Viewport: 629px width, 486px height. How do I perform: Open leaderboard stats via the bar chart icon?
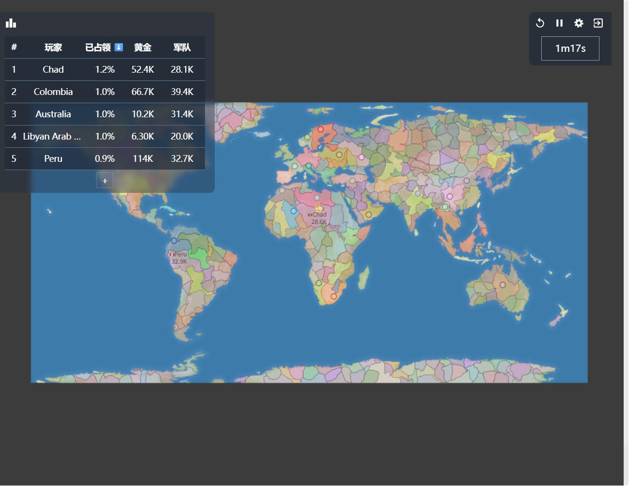[x=11, y=23]
